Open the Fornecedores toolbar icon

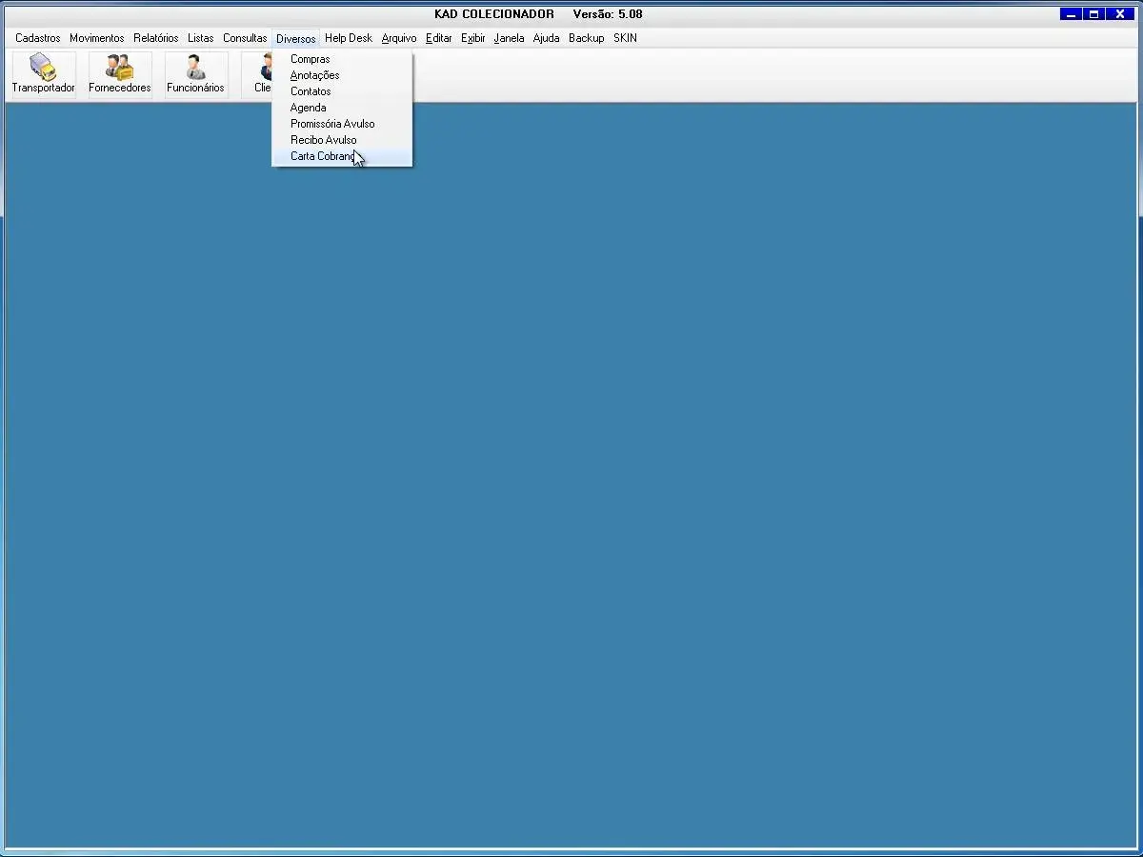(119, 68)
